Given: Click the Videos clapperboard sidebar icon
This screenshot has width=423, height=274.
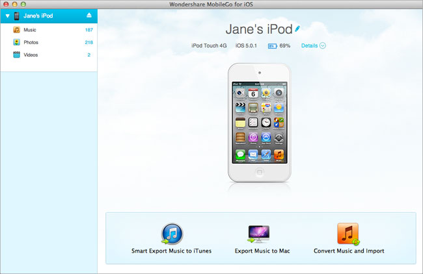Looking at the screenshot, I should pos(17,55).
